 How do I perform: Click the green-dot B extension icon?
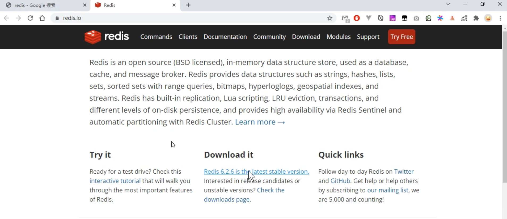(x=428, y=18)
